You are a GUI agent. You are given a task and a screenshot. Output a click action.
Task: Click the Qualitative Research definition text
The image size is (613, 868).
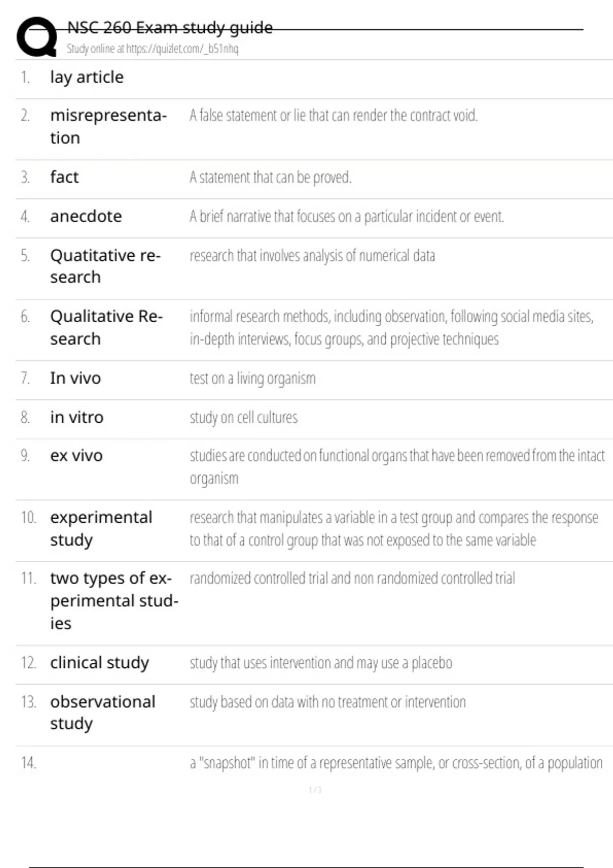click(x=391, y=328)
